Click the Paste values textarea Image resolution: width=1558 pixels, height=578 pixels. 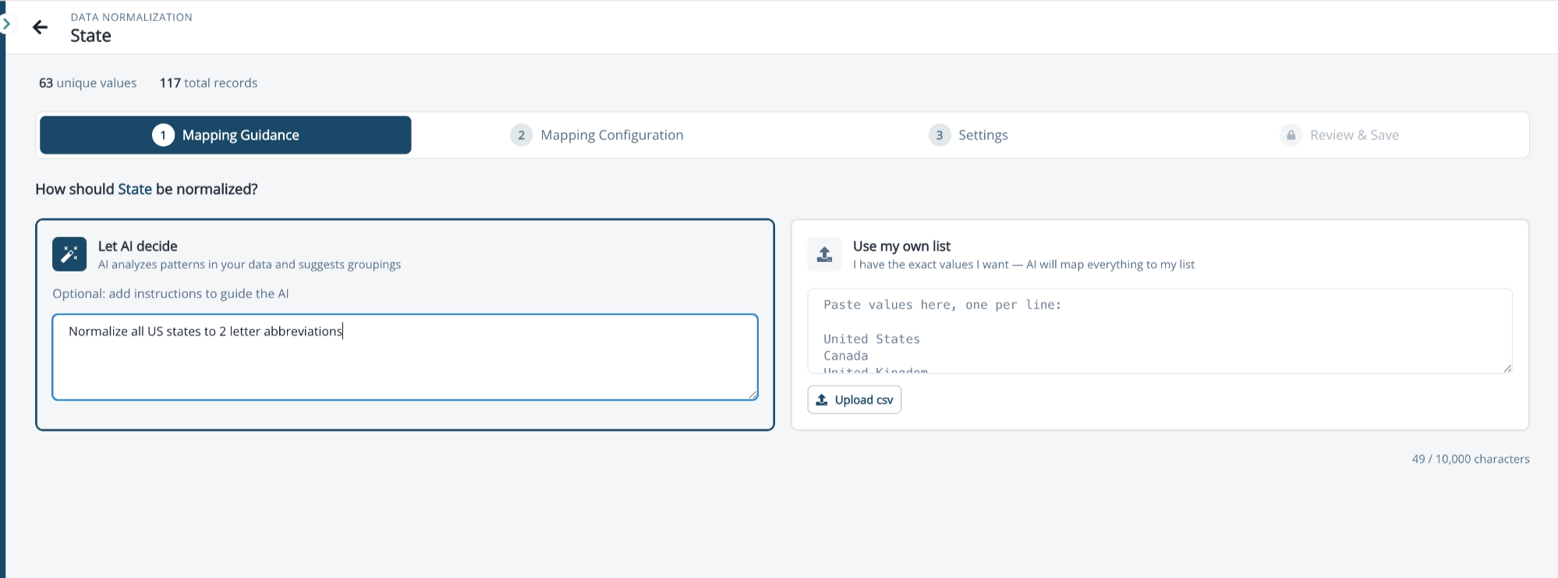coord(1160,331)
